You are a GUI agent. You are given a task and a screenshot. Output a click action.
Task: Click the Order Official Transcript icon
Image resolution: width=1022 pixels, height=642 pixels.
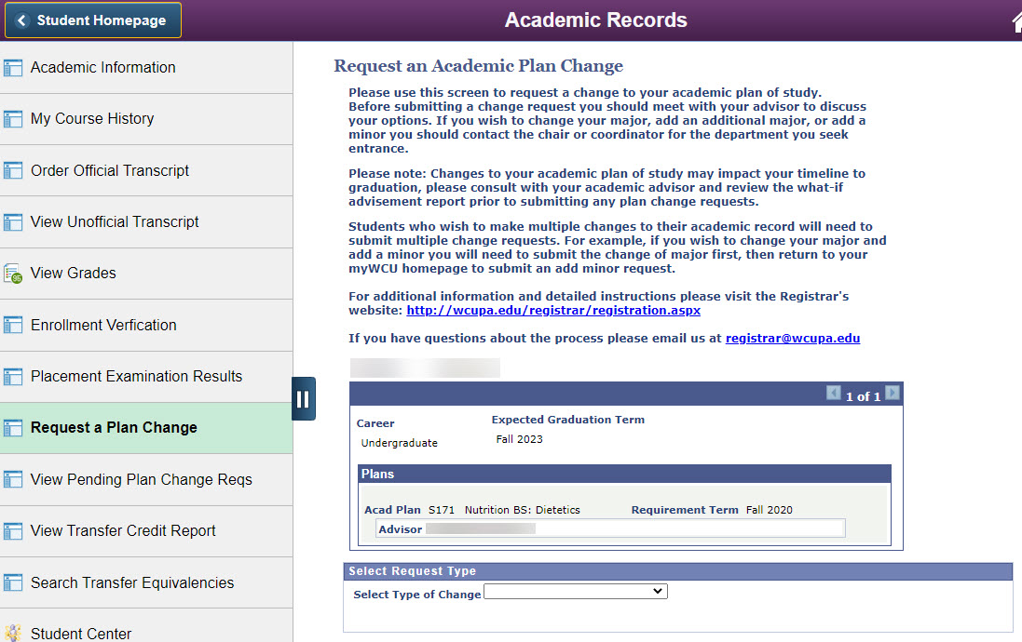pyautogui.click(x=13, y=171)
